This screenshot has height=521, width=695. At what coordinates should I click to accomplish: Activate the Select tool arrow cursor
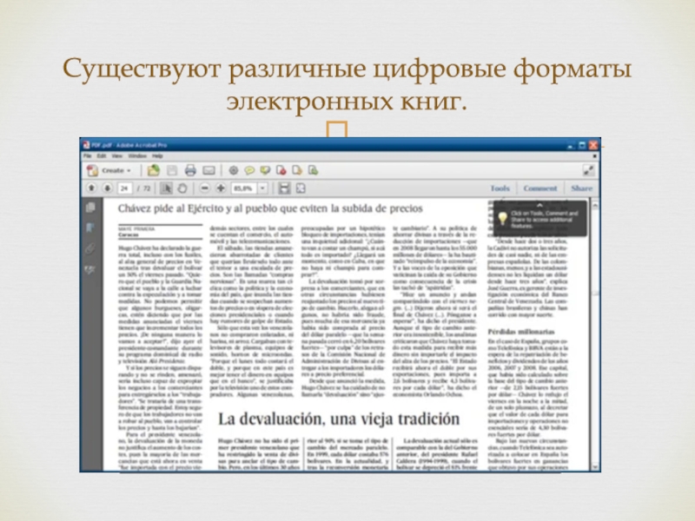tap(166, 188)
